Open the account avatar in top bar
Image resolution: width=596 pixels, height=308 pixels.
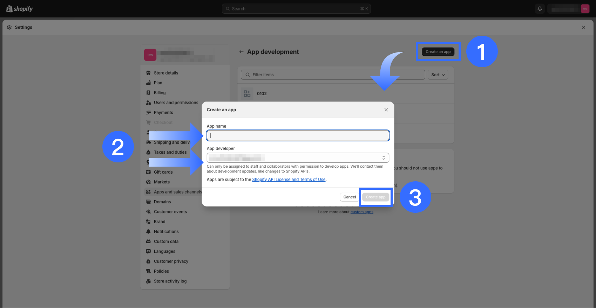point(585,9)
